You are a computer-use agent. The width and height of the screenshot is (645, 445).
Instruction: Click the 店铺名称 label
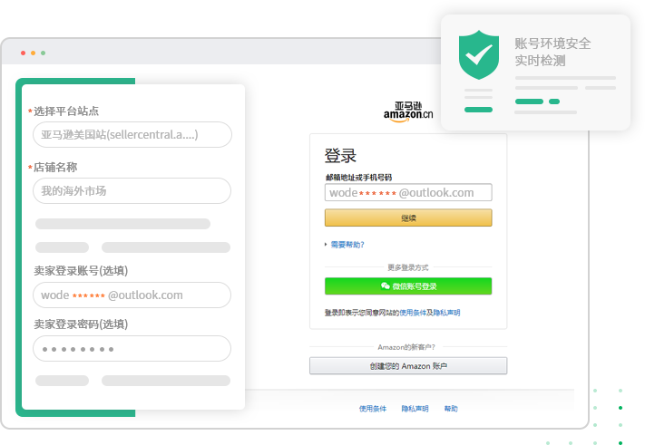tap(55, 168)
